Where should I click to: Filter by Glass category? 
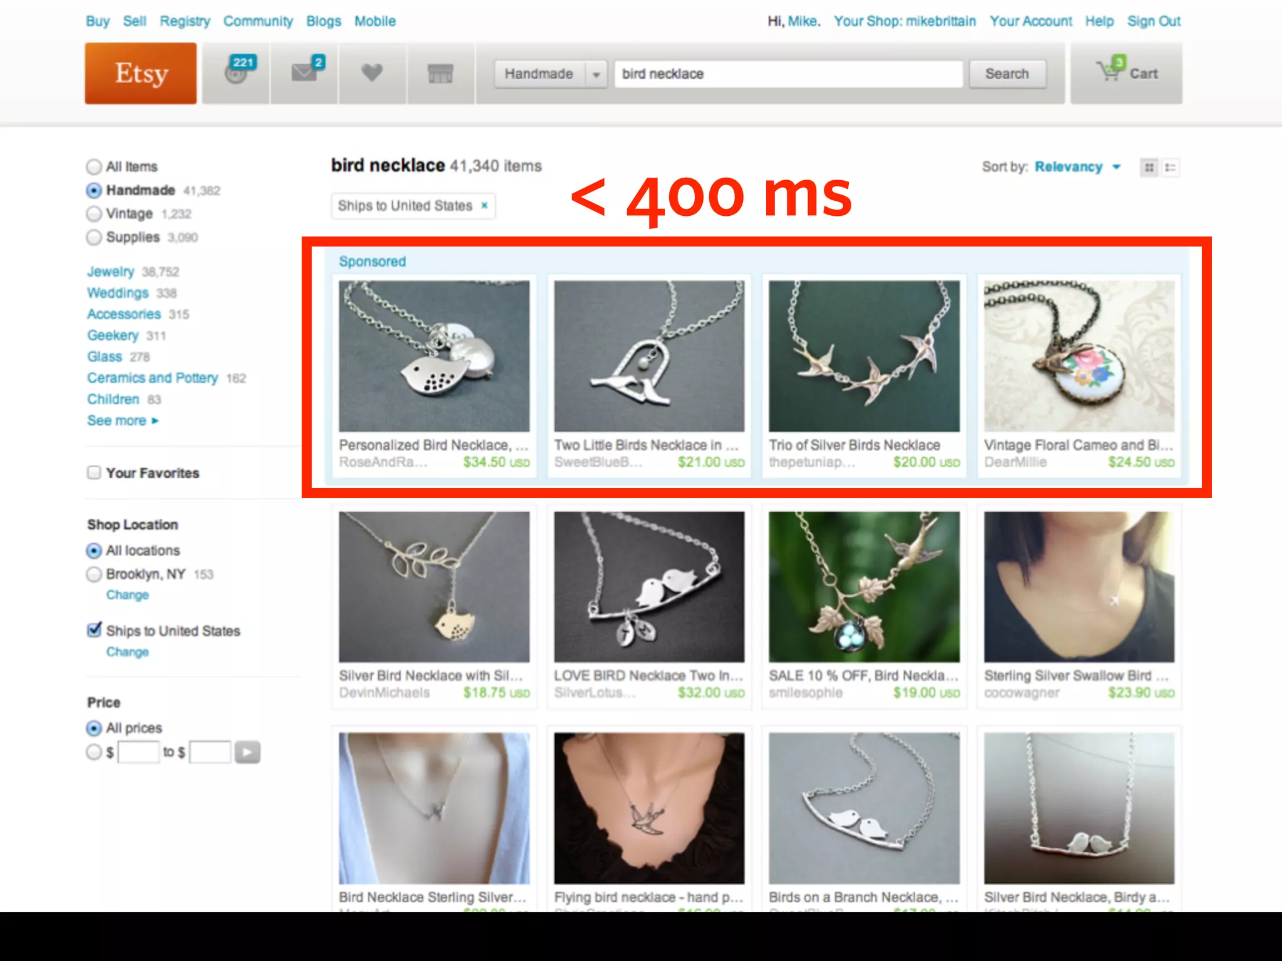click(x=105, y=357)
